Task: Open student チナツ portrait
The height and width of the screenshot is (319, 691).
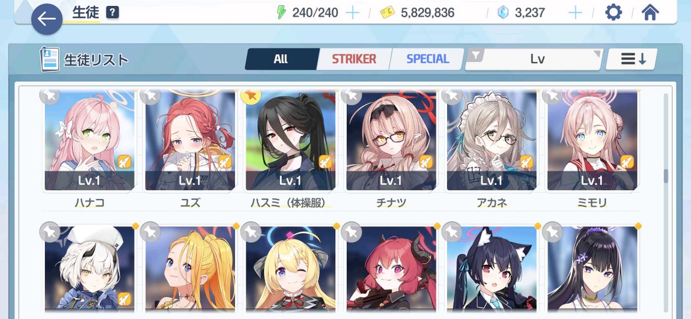Action: 391,141
